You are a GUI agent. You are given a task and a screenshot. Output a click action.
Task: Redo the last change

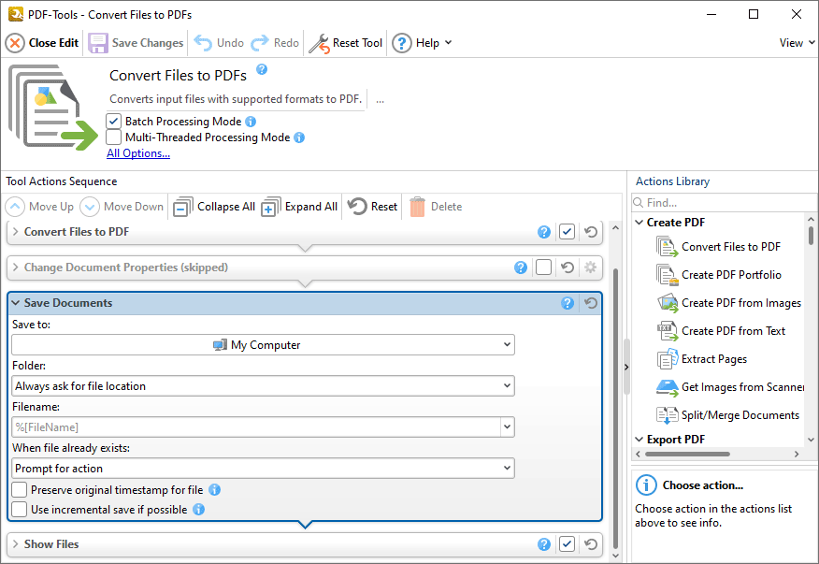click(275, 43)
